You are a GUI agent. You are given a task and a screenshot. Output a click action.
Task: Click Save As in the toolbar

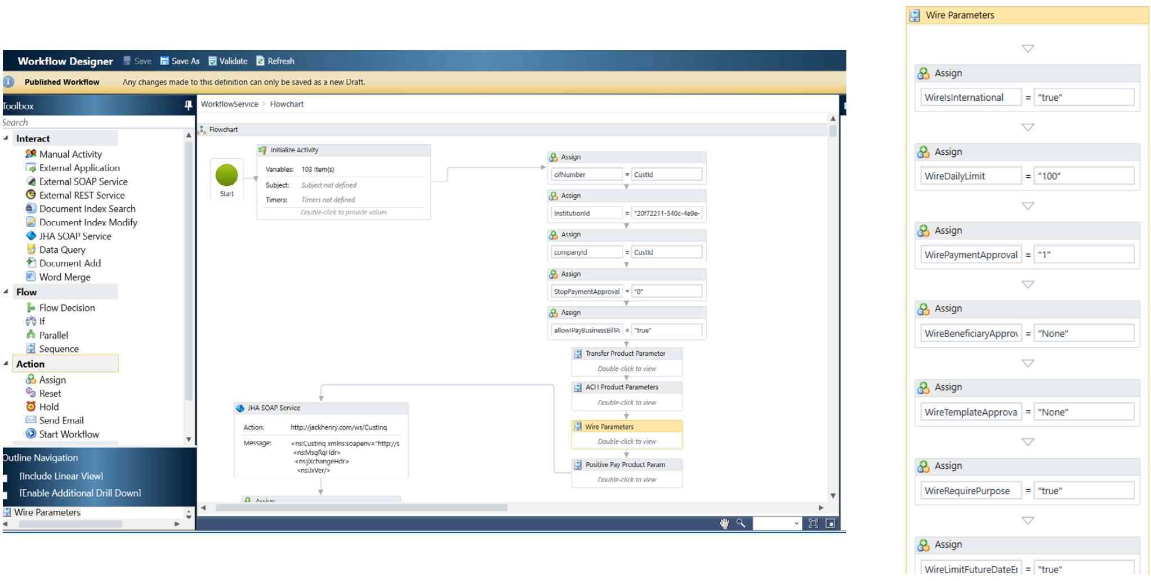pos(180,61)
